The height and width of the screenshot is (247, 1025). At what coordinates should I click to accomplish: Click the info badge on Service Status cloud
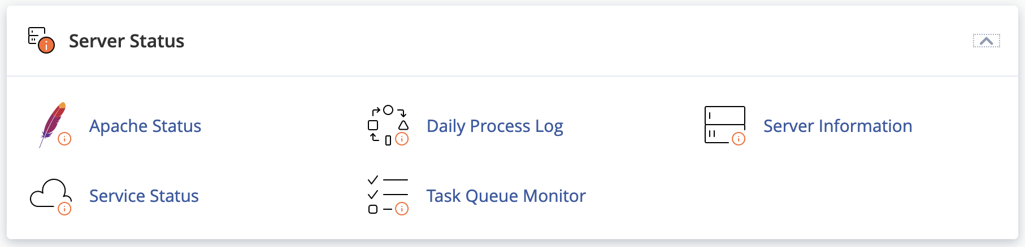(64, 209)
